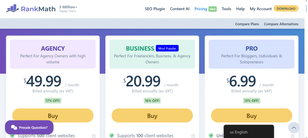This screenshot has width=308, height=138.
Task: Click help icon next to 100 client websites
Action: pyautogui.click(x=193, y=136)
